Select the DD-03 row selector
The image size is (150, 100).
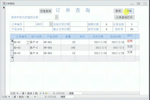pos(11,48)
